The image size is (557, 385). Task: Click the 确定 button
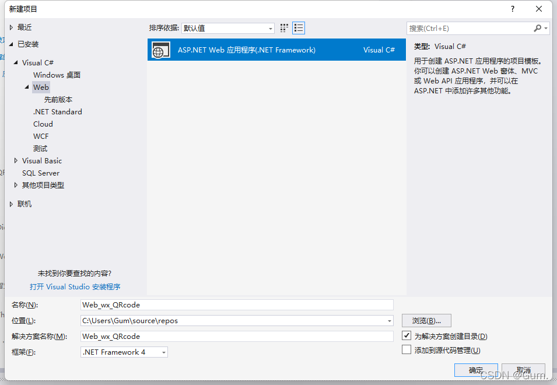click(476, 370)
